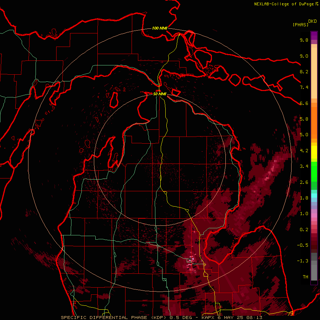Image resolution: width=320 pixels, height=320 pixels.
Task: Click the 9.0 value on the color scale
Action: click(x=304, y=56)
